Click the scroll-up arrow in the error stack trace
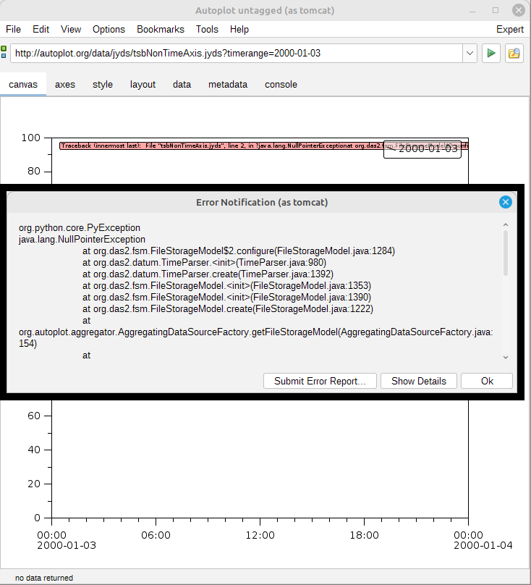 point(505,225)
